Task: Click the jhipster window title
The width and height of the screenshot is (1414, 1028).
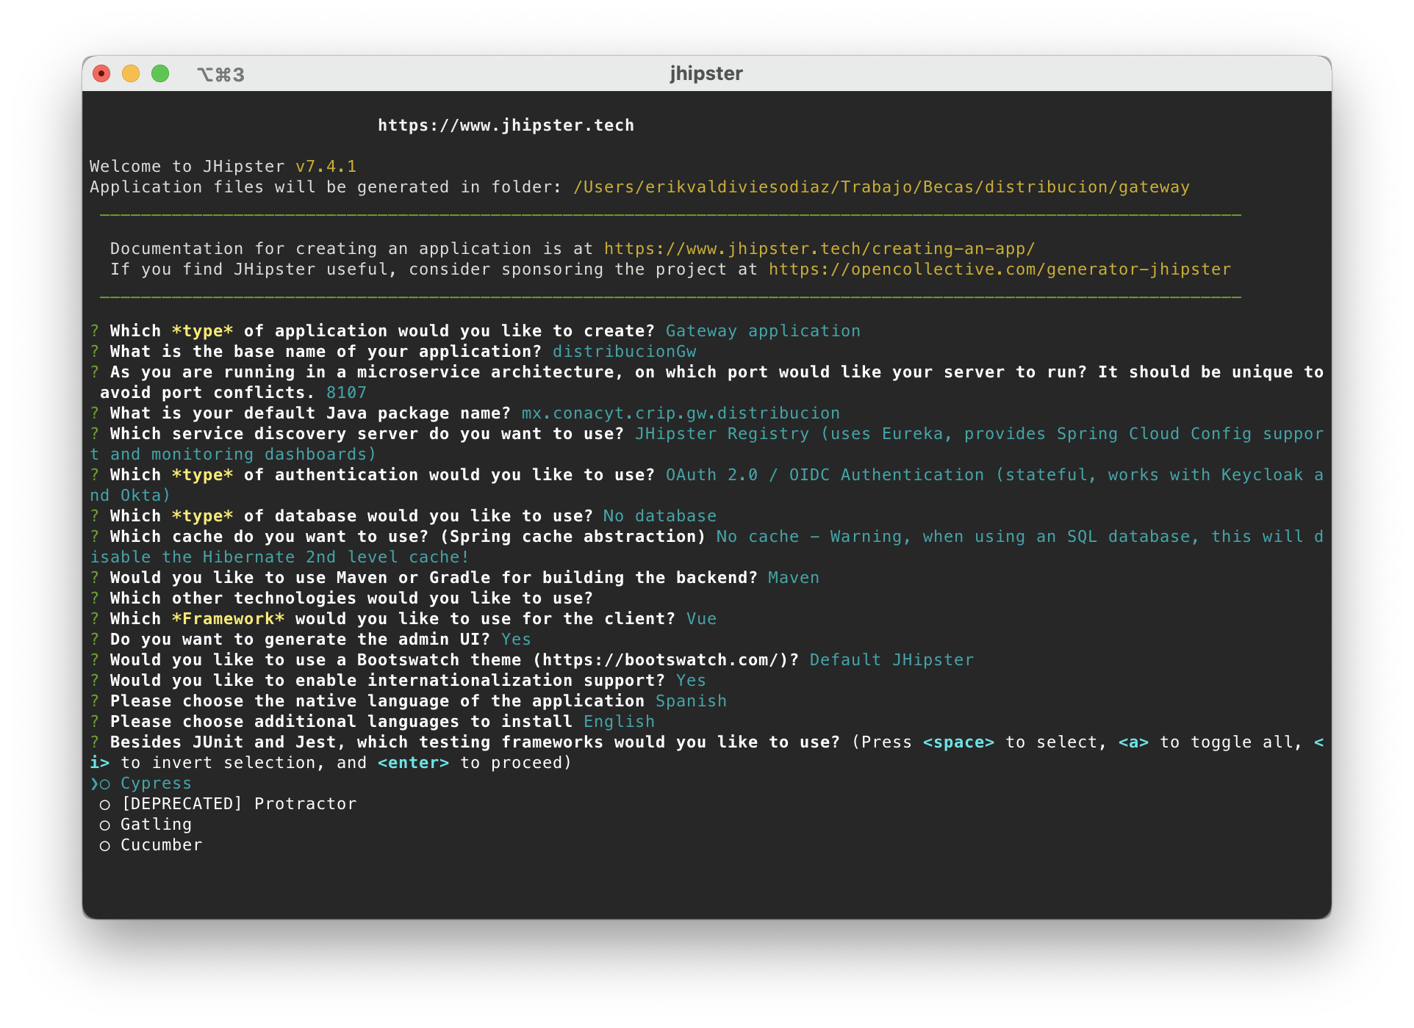Action: (706, 73)
